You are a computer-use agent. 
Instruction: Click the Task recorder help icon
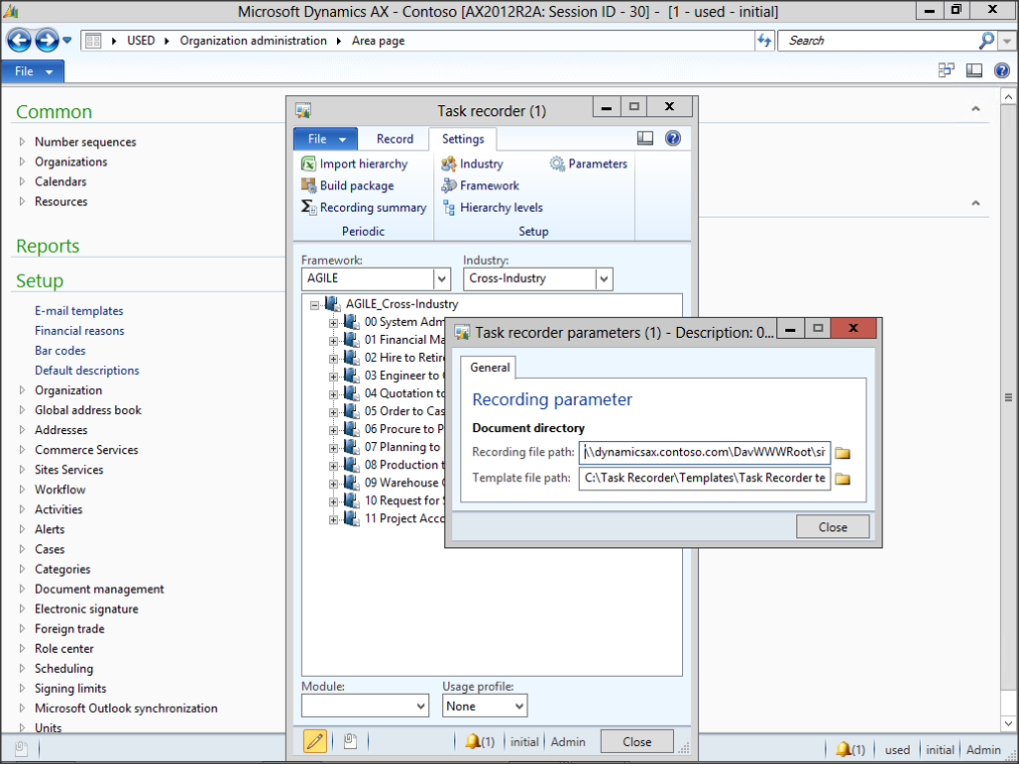click(673, 139)
